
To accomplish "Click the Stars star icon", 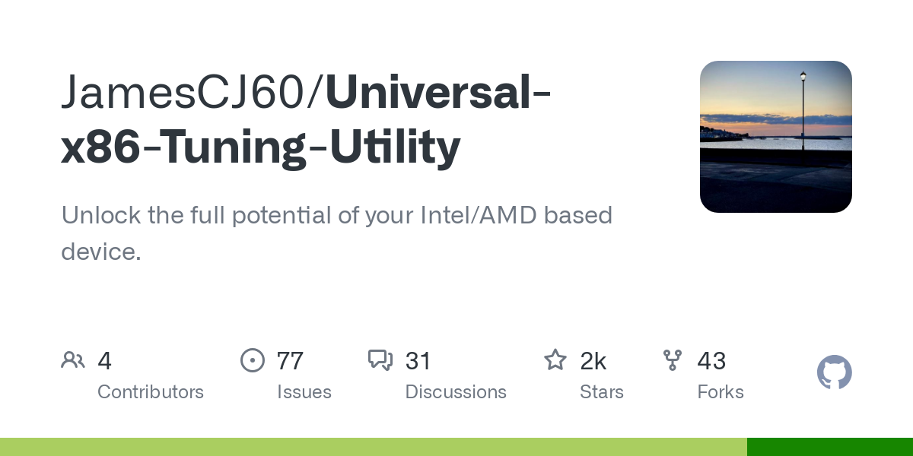I will pyautogui.click(x=555, y=360).
